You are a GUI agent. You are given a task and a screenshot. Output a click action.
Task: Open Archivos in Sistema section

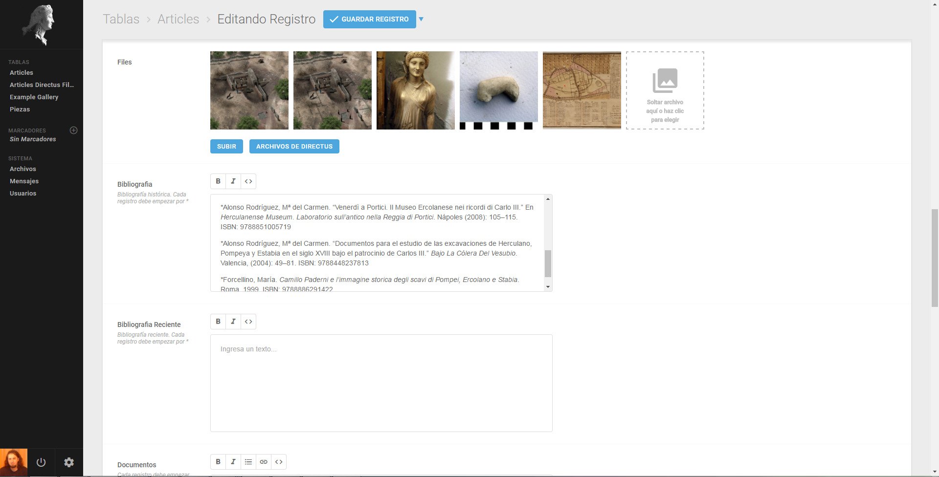tap(23, 169)
